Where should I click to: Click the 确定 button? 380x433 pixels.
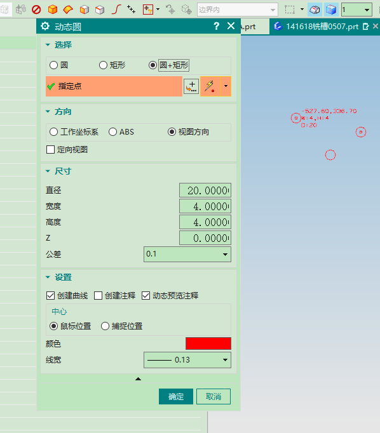pos(176,397)
